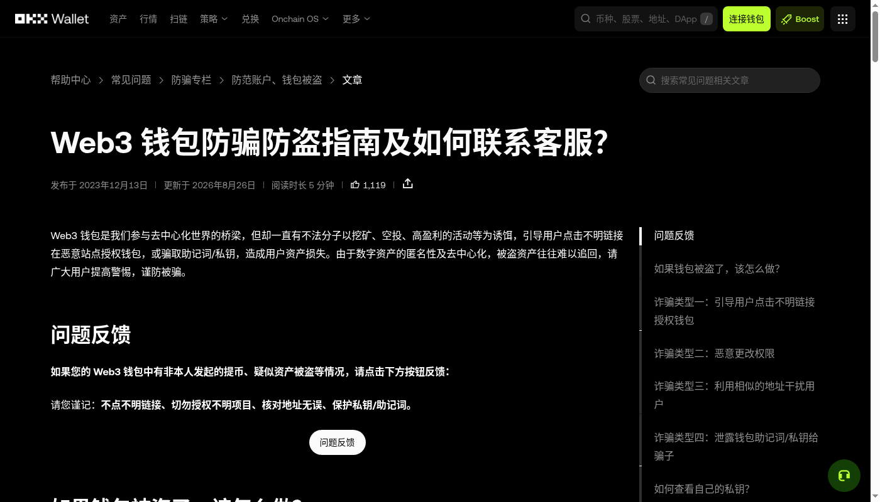Like the article with thumbs-up icon
This screenshot has height=502, width=880.
point(355,185)
